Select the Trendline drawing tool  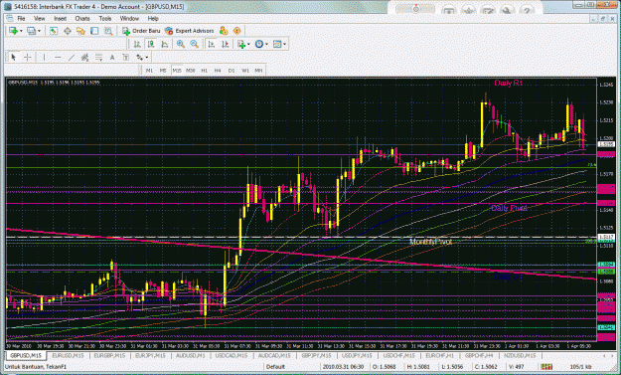(72, 58)
